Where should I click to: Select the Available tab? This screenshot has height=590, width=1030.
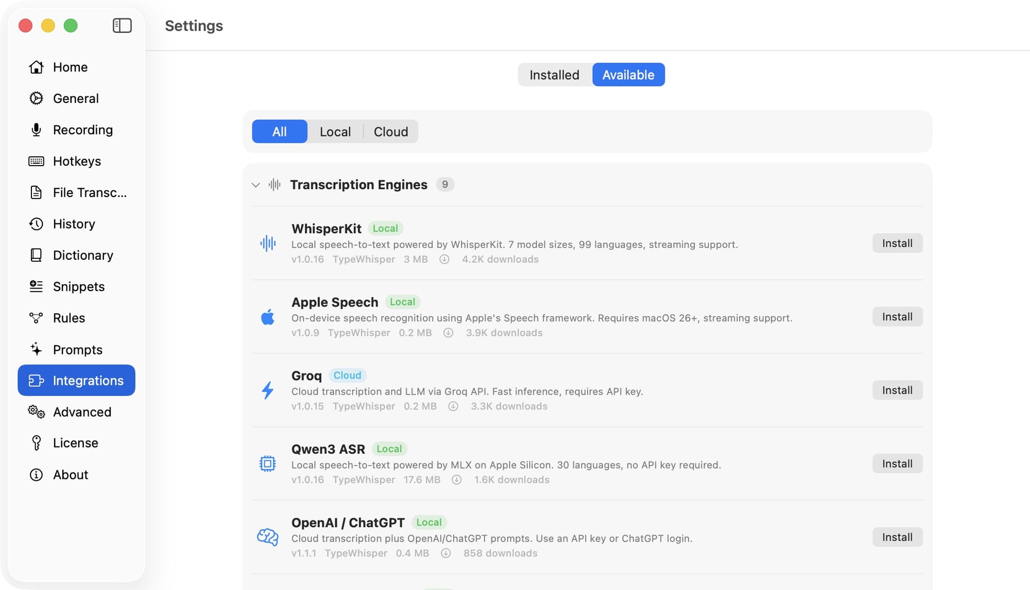[628, 75]
